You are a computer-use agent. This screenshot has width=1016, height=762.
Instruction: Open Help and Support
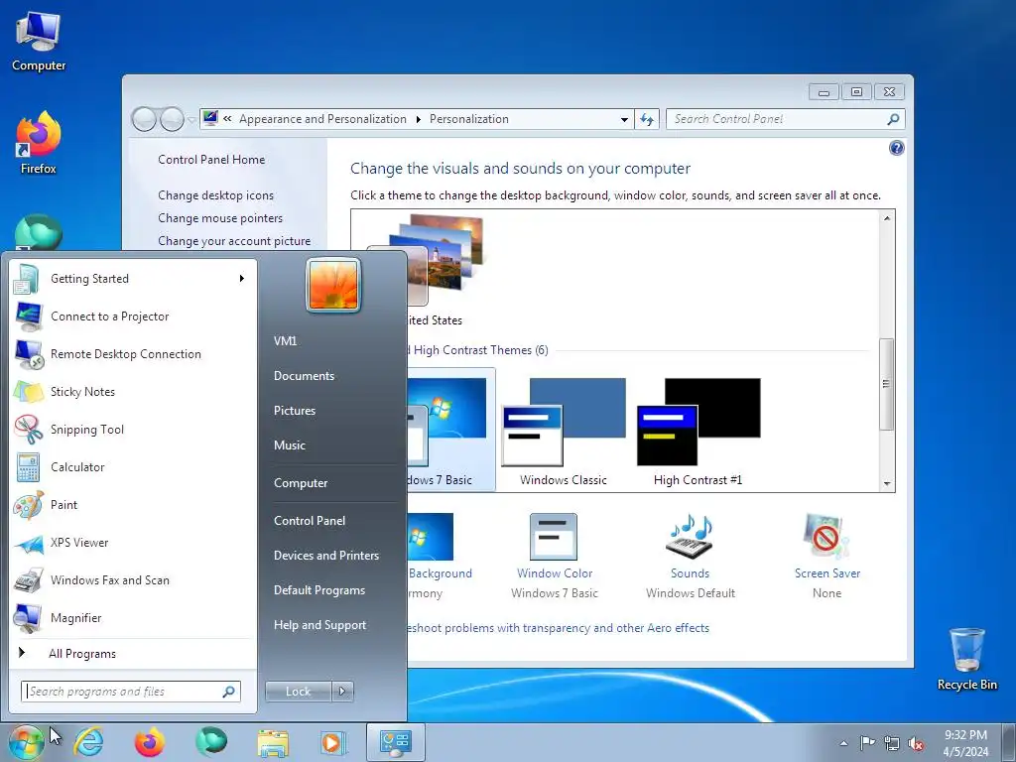click(x=320, y=625)
